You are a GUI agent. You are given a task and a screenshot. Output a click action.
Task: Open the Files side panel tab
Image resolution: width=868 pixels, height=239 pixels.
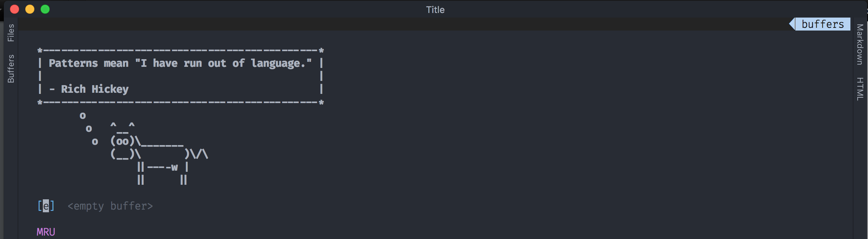pyautogui.click(x=11, y=33)
